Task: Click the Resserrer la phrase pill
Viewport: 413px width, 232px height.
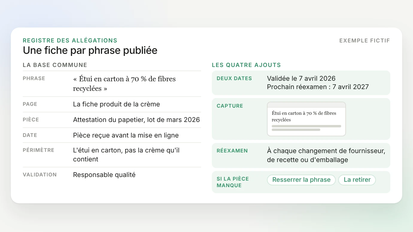Action: [x=301, y=180]
